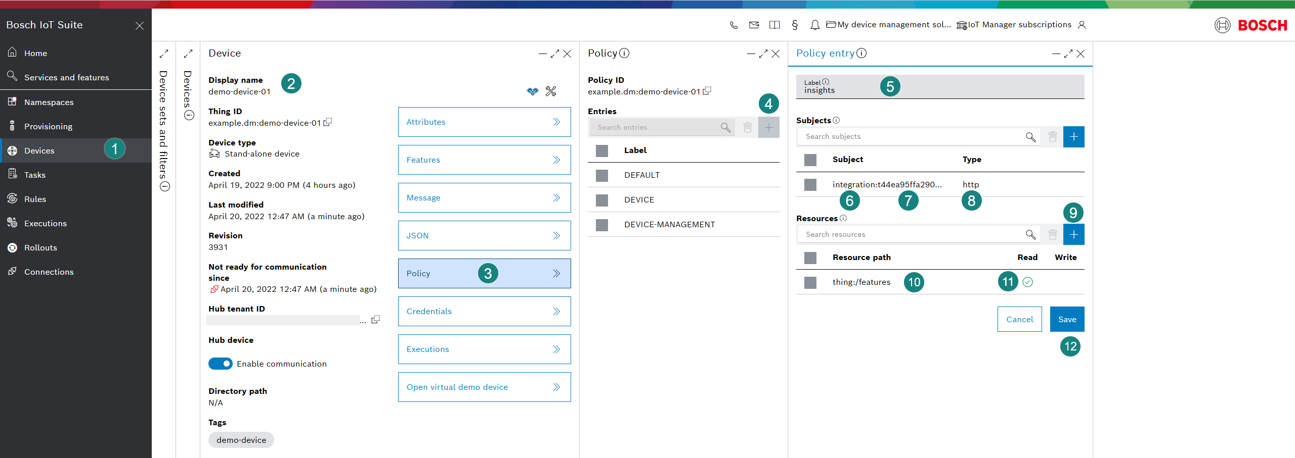Click the search icon in subjects field

[1030, 137]
